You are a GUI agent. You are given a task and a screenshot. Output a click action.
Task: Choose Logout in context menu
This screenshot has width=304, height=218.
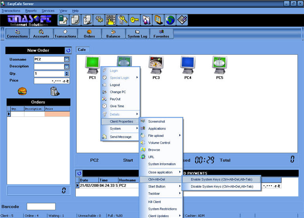(x=120, y=85)
